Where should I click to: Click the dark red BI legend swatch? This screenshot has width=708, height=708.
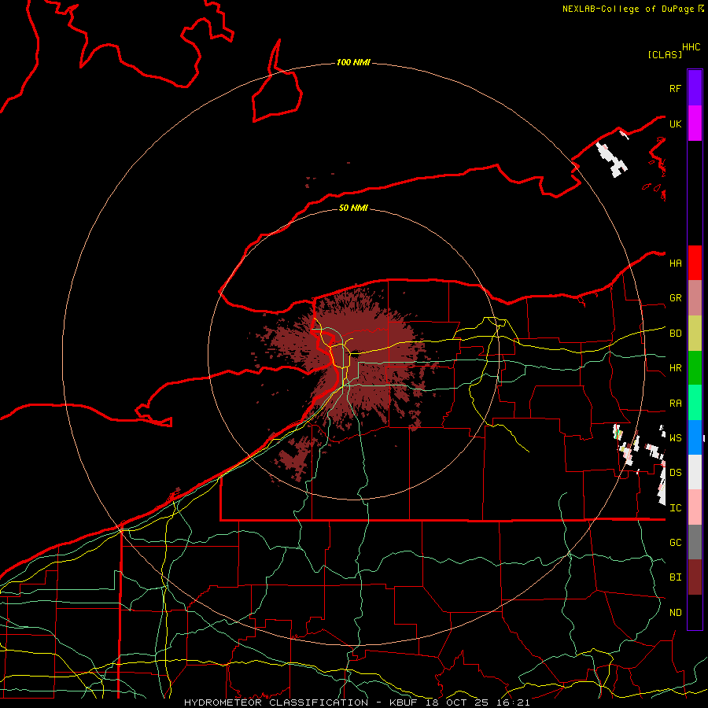695,577
